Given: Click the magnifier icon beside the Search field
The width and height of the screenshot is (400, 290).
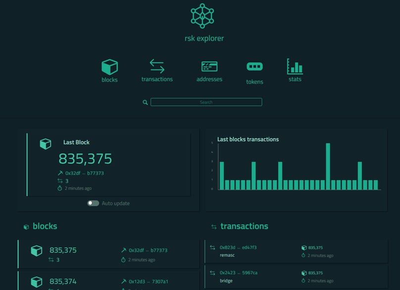Looking at the screenshot, I should coord(145,103).
